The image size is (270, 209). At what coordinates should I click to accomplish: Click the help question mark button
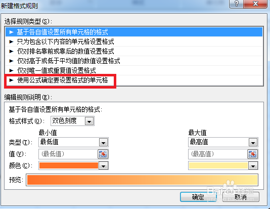236,4
